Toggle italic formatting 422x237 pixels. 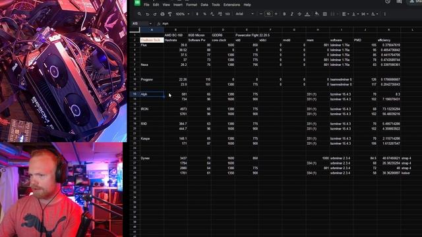[291, 14]
